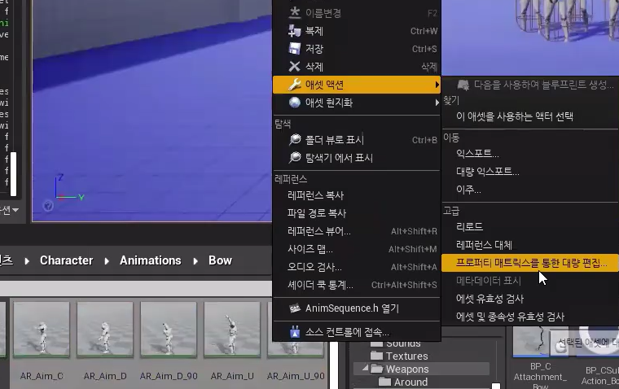
Task: Choose 대량 익스포트... in submenu
Action: (530, 171)
